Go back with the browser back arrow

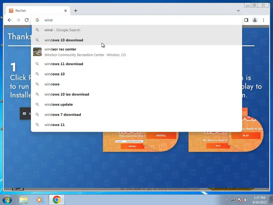(x=10, y=20)
